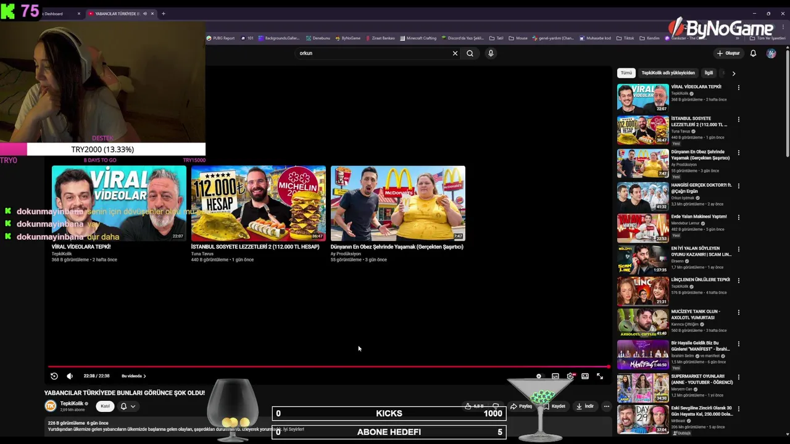Toggle theater mode in the player
Screen dimensions: 790x444
click(x=585, y=376)
